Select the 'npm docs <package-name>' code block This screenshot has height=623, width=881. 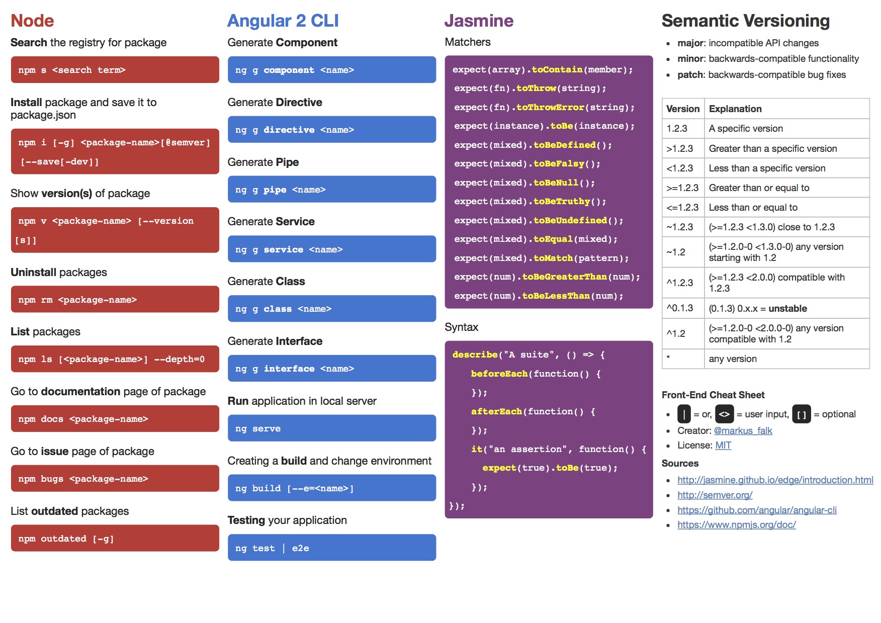click(x=115, y=419)
